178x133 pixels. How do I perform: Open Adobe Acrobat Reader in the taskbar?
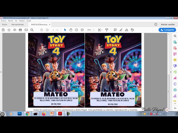tap(60, 114)
